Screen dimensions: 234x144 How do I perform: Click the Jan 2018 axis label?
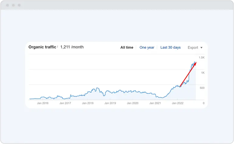pos(88,103)
